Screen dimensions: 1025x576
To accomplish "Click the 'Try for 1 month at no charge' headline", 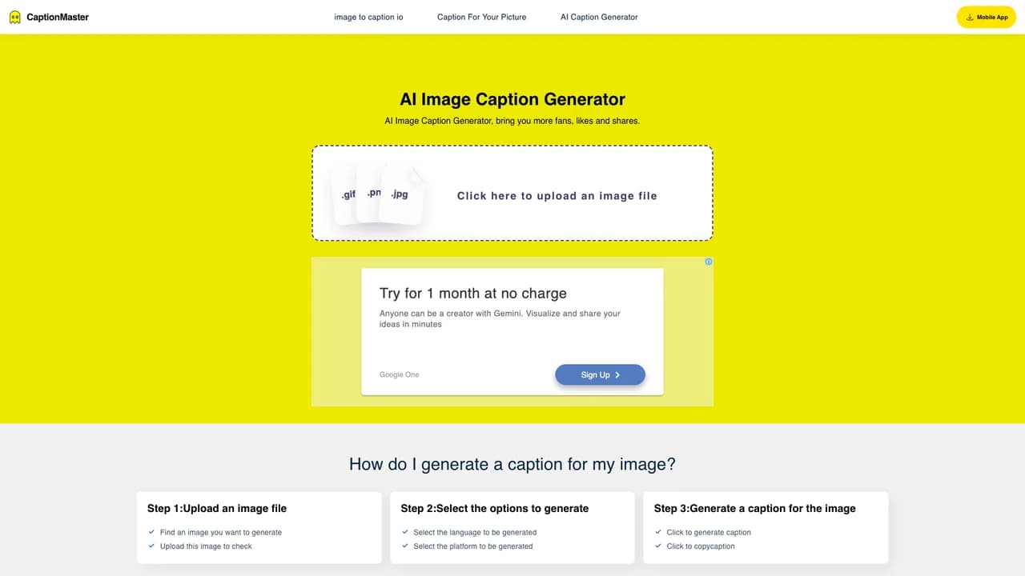I will click(473, 294).
